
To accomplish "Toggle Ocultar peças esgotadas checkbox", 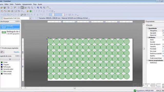I will pyautogui.click(x=1, y=48).
